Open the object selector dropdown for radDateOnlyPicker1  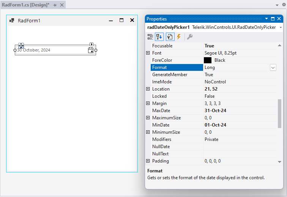[x=281, y=28]
